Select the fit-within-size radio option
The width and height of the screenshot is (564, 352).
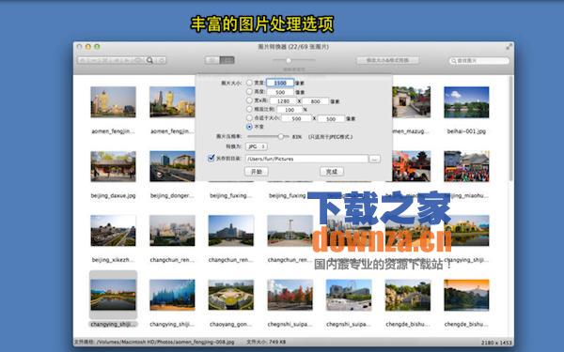[249, 118]
